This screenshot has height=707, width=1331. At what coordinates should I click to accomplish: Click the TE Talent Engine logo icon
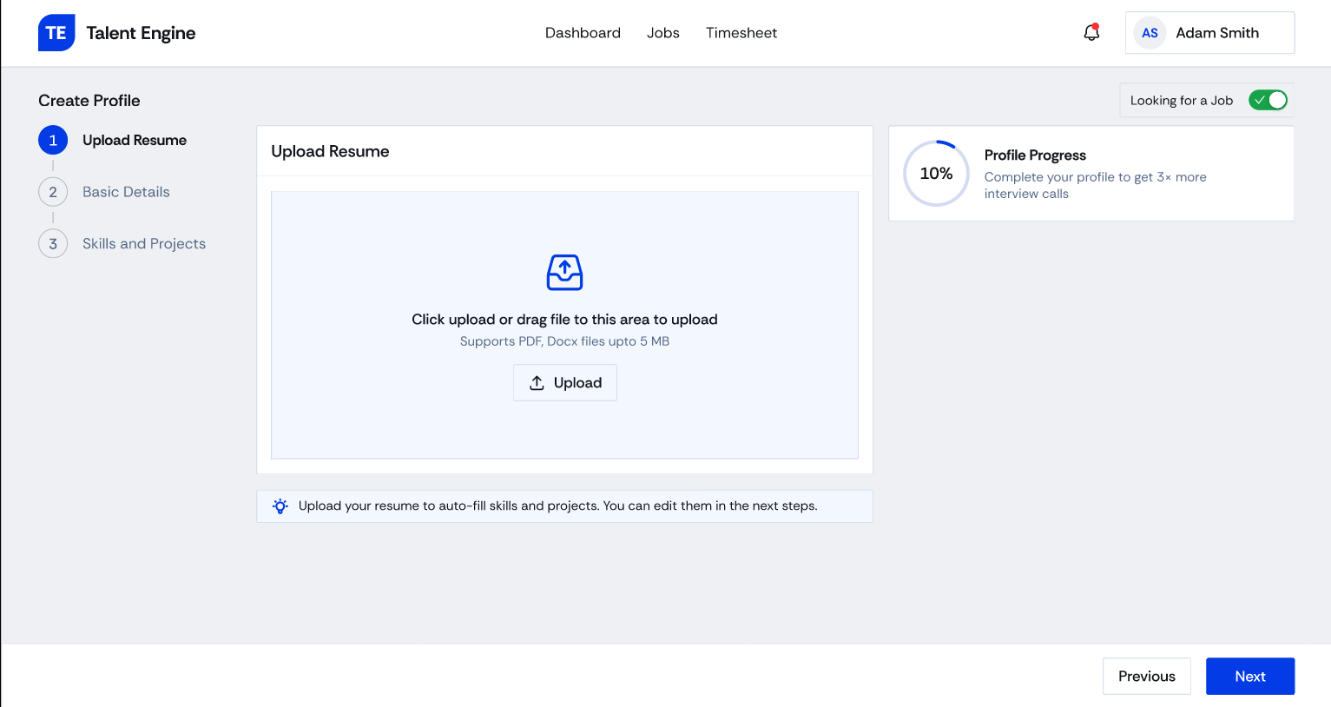tap(56, 33)
